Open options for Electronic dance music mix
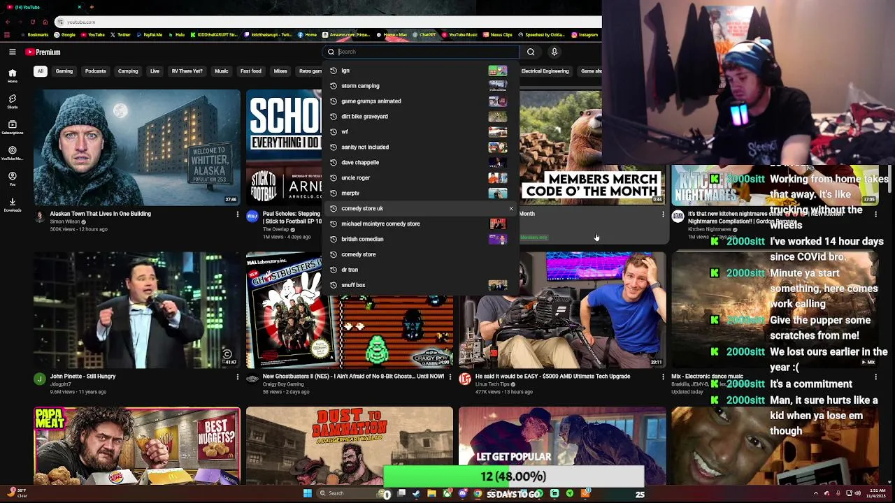 pos(875,377)
